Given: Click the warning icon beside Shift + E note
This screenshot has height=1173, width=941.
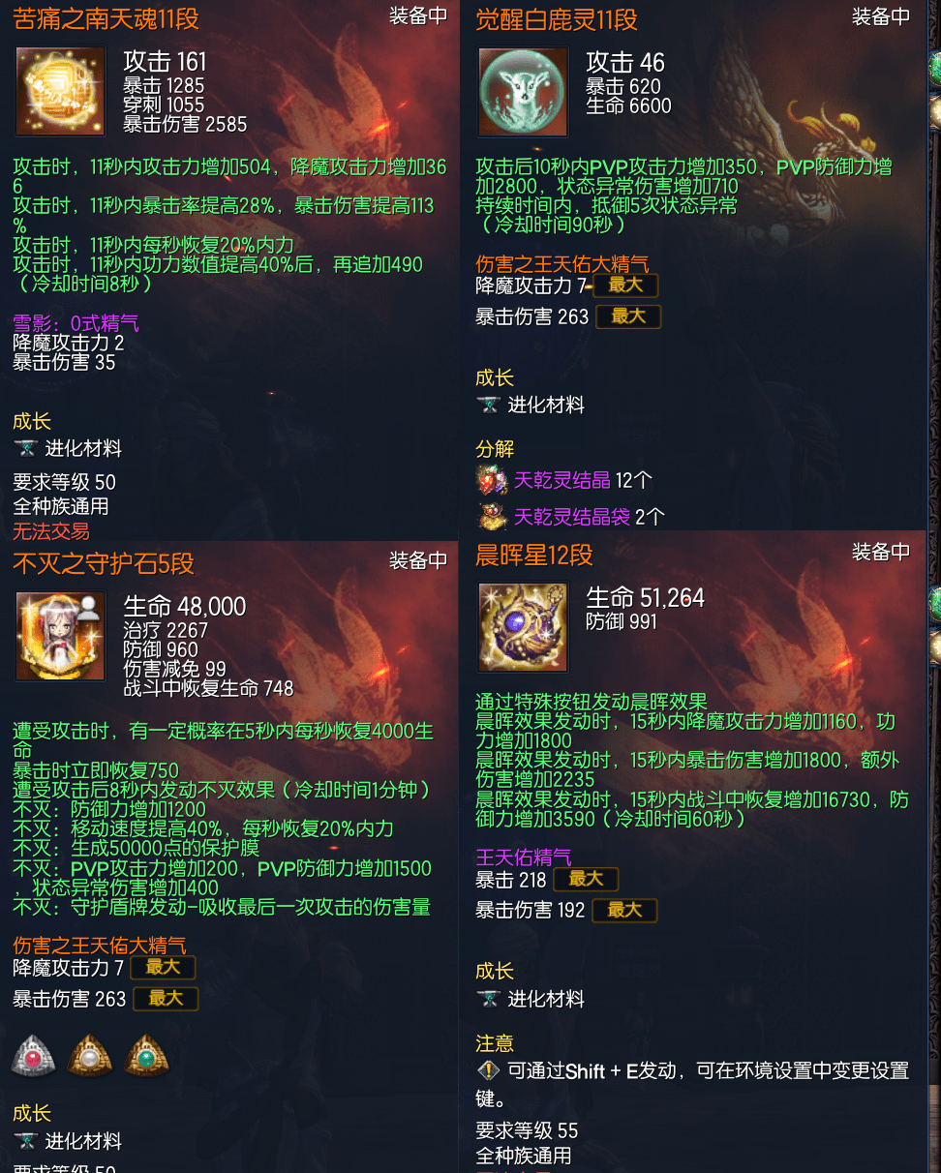Looking at the screenshot, I should [488, 1070].
